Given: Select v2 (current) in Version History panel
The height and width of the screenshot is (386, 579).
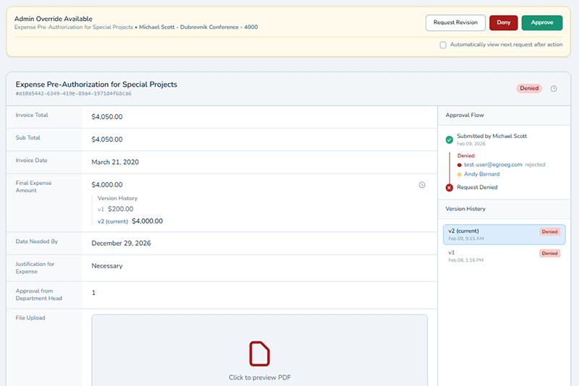Looking at the screenshot, I should click(504, 234).
